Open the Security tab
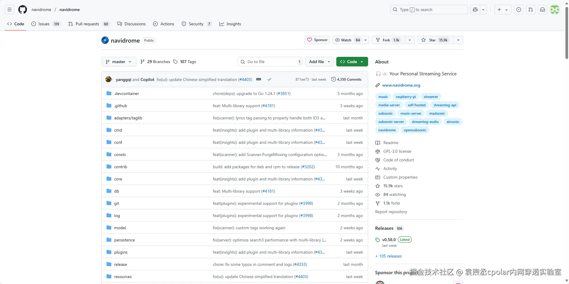 [196, 24]
